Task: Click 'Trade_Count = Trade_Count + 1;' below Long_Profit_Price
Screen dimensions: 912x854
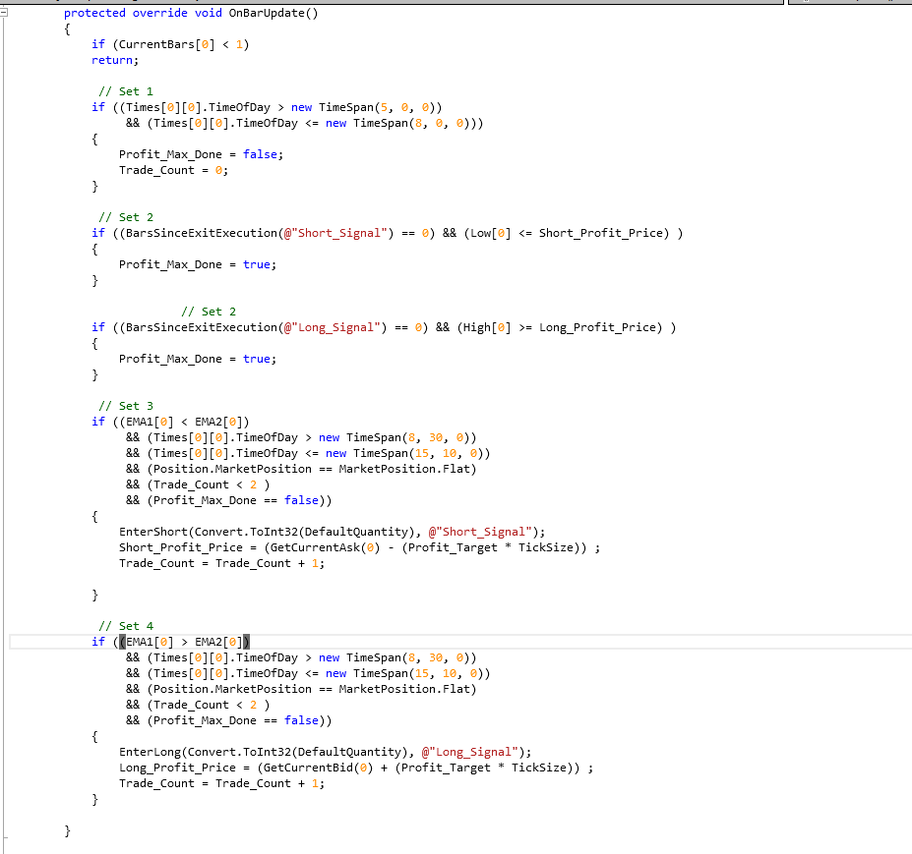Action: [x=221, y=783]
